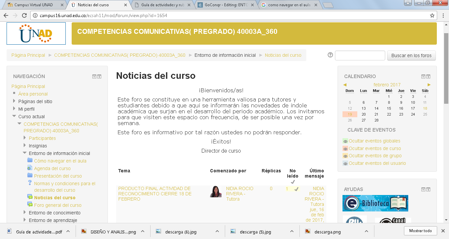Switch to the GoConqr browser tab

coord(227,5)
